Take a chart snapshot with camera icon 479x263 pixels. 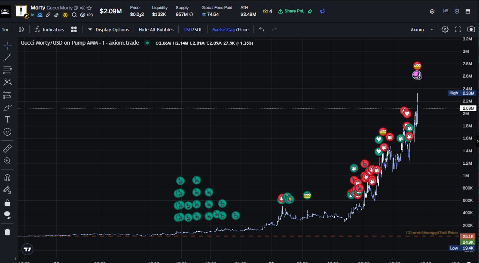click(x=471, y=29)
